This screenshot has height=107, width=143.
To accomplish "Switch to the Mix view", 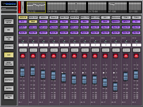I will (x=9, y=30).
